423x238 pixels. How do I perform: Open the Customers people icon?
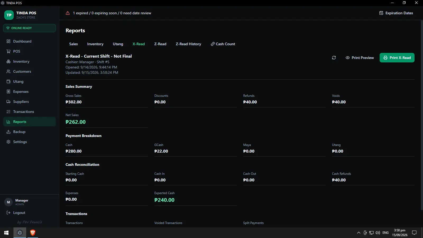pos(8,71)
